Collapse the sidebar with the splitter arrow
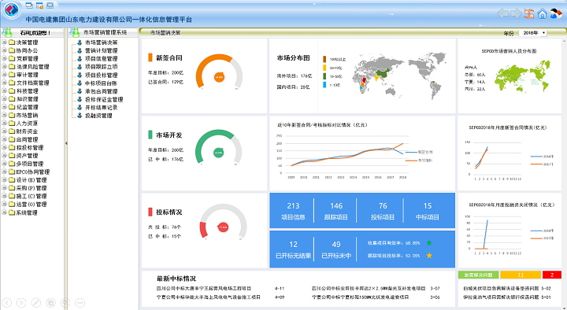567x310 pixels. point(66,143)
